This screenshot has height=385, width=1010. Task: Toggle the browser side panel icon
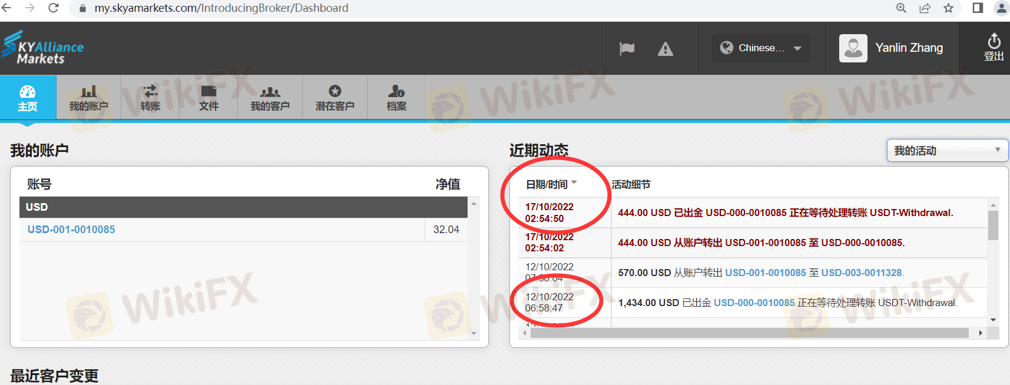978,8
